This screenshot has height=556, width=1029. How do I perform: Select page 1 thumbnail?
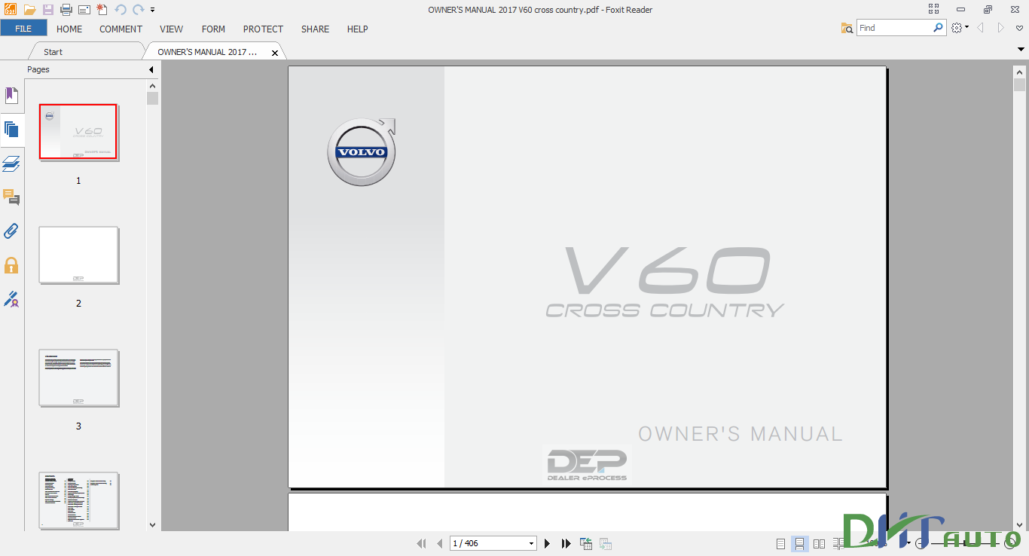78,132
